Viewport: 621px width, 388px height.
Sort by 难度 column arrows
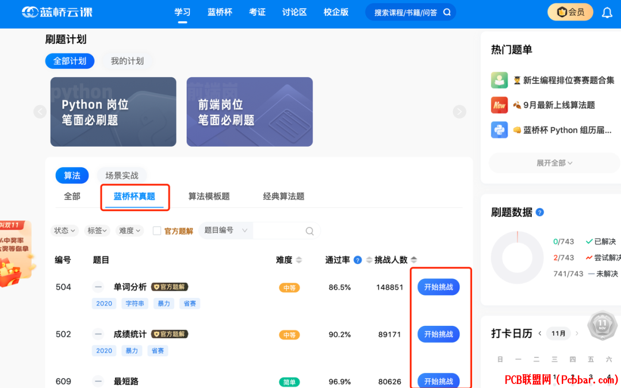point(299,260)
